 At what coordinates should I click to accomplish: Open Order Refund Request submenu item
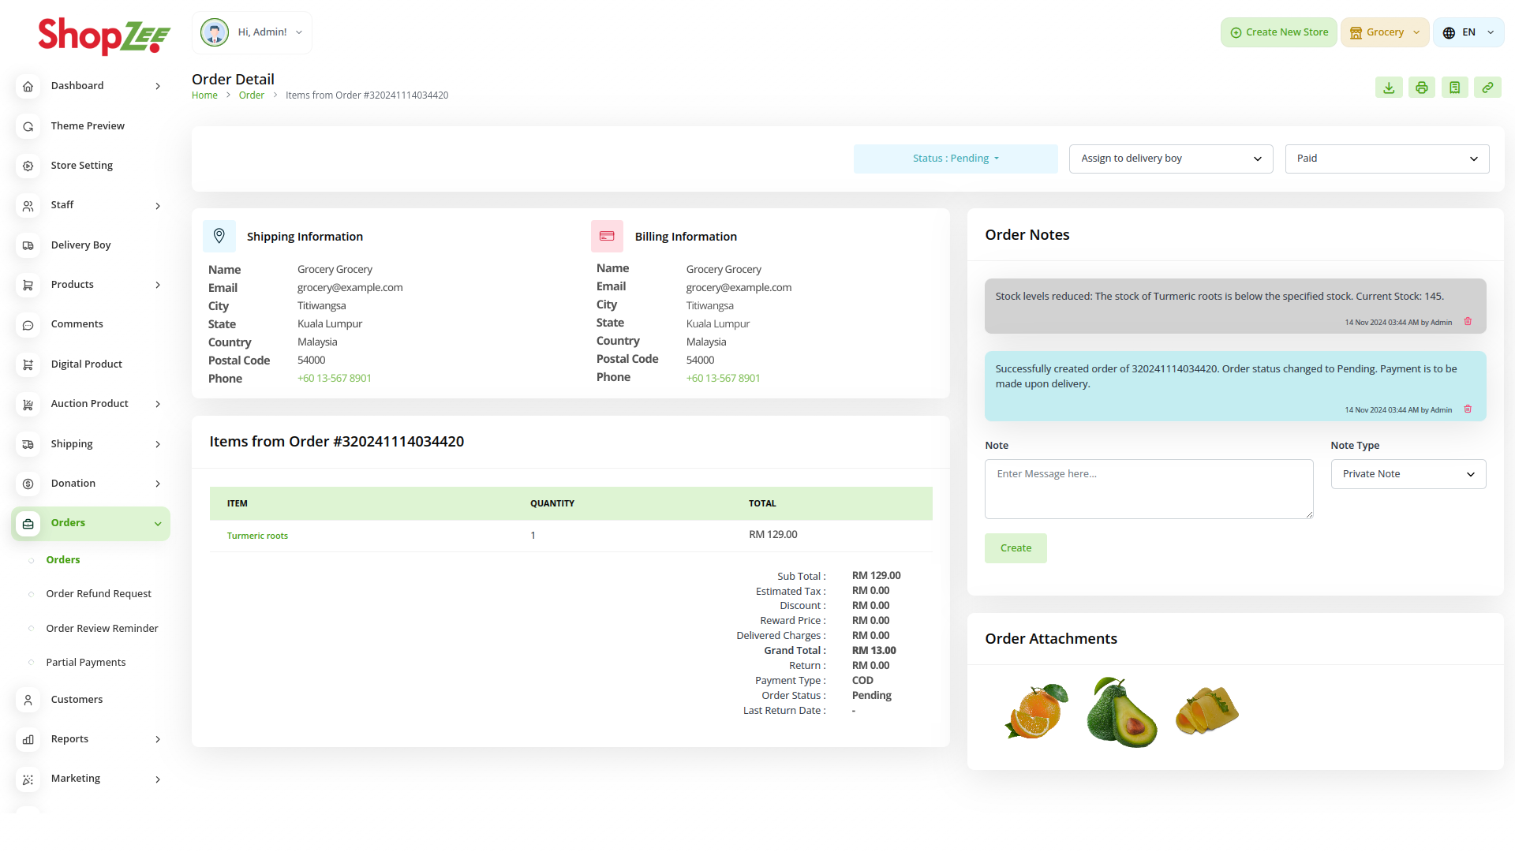tap(99, 594)
